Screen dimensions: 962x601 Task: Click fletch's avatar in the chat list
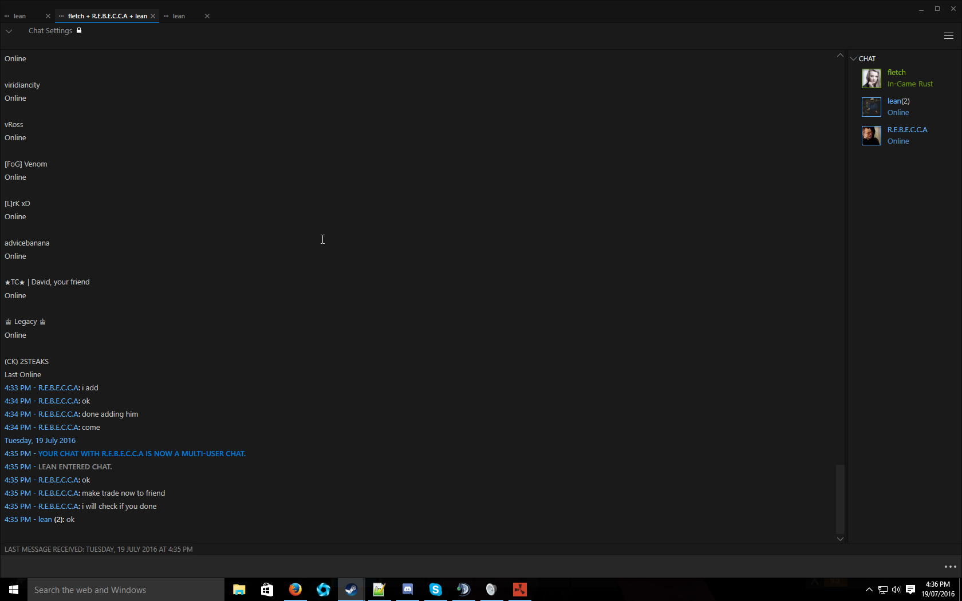[871, 78]
